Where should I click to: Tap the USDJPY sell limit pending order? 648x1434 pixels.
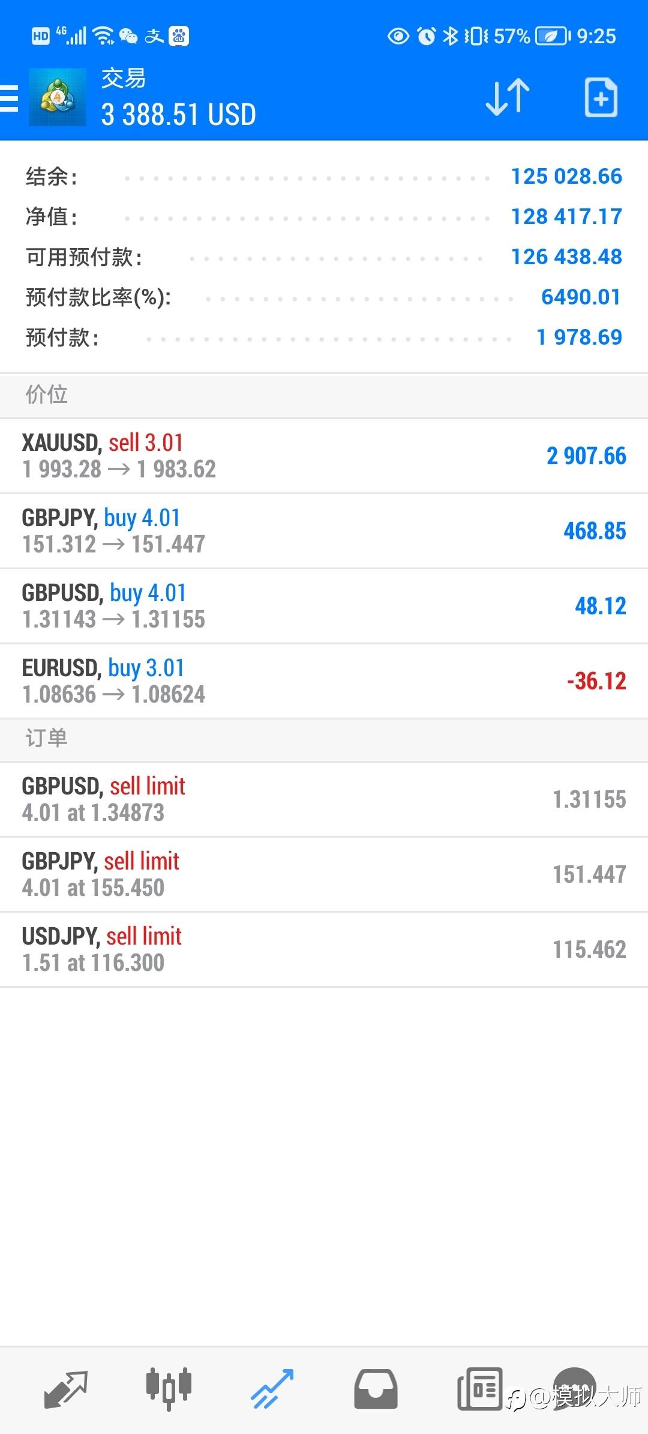(324, 950)
